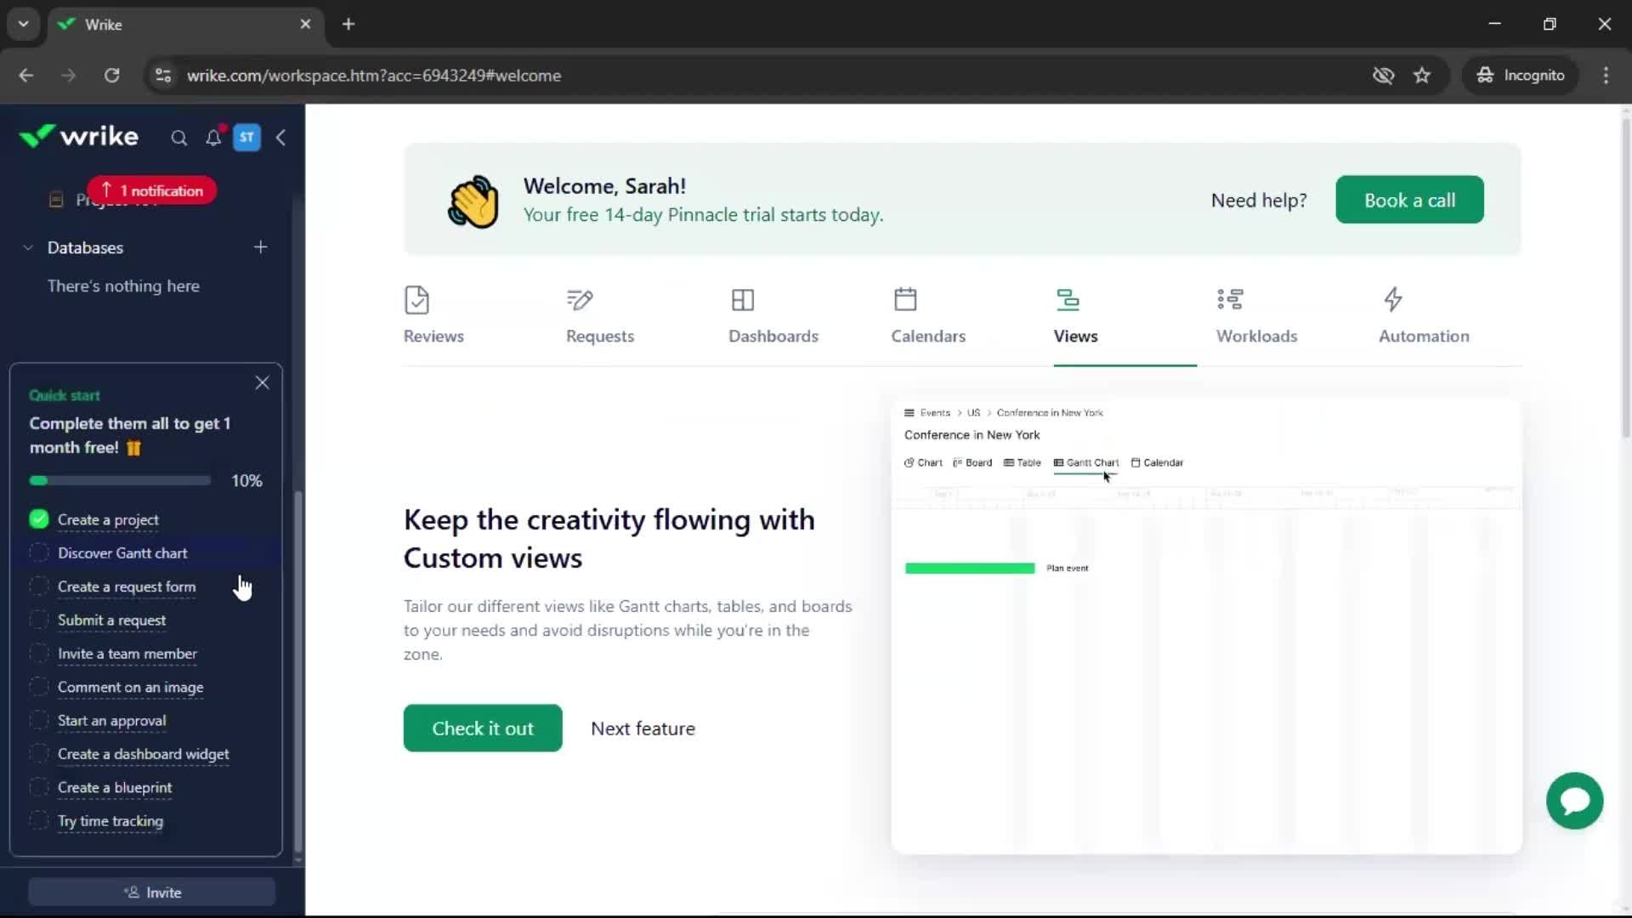Screen dimensions: 1632x918
Task: Click the Check it out button
Action: coord(483,728)
